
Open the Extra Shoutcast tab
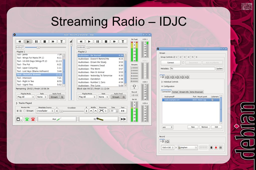coord(196,92)
